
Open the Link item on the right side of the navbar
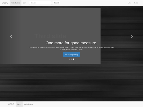coord(129,3)
